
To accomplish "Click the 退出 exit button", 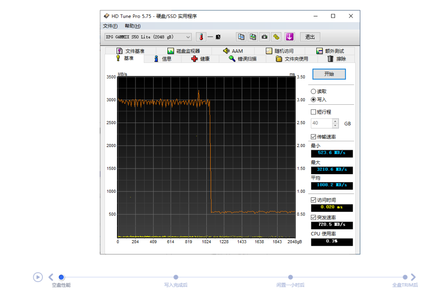I will 310,37.
